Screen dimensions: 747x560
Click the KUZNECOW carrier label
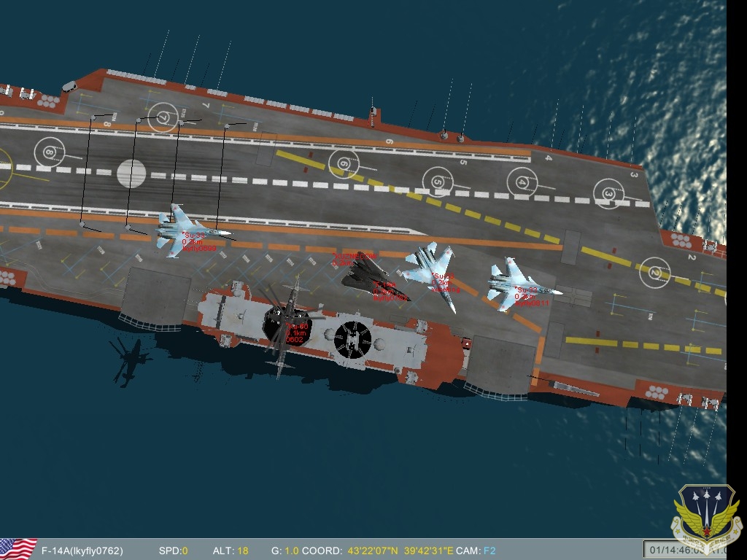pyautogui.click(x=355, y=256)
